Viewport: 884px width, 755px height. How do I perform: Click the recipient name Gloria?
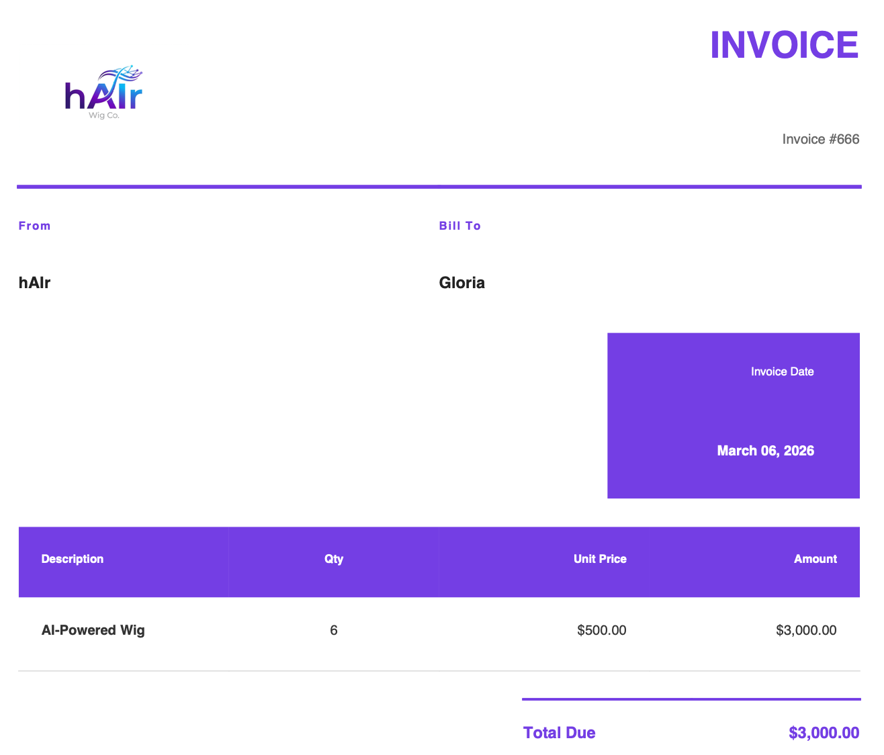pos(461,283)
